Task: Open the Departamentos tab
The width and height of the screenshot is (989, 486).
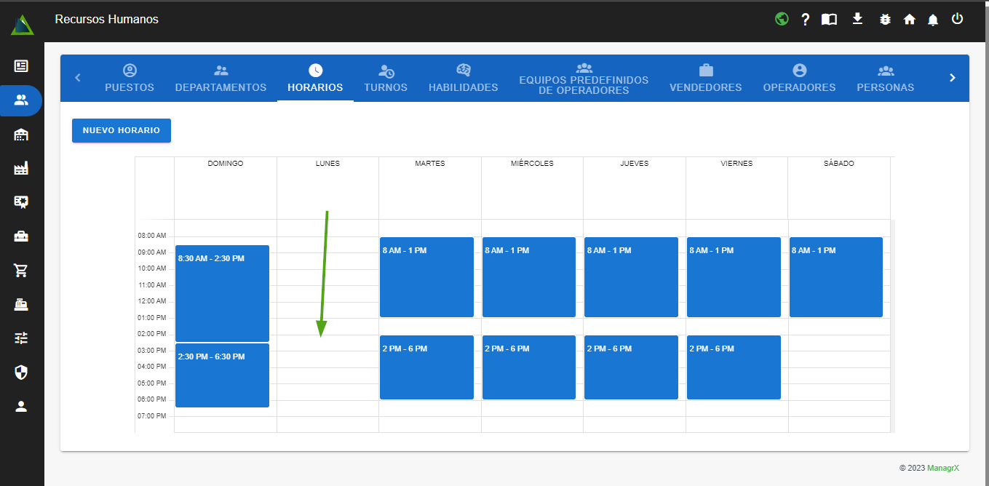Action: point(221,79)
